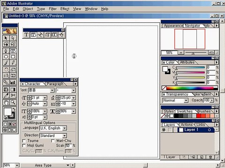Click the swap fill and stroke arrows
The image size is (225, 168).
point(14,109)
